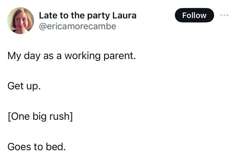
Task: Open Laura's profile picture avatar
Action: coord(20,21)
